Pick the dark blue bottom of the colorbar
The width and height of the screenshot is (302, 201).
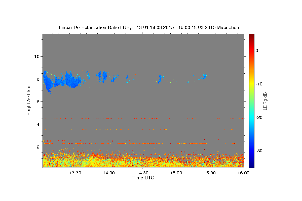coord(252,166)
